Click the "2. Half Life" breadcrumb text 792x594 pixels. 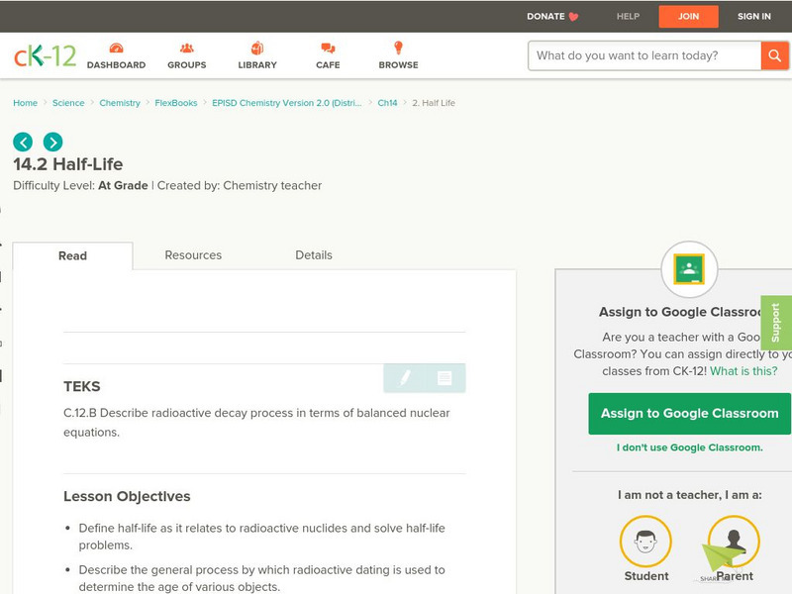coord(434,103)
